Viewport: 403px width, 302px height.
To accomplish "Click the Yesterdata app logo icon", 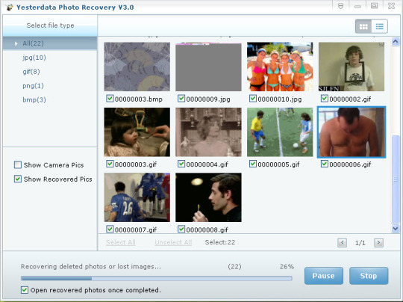I will [10, 7].
